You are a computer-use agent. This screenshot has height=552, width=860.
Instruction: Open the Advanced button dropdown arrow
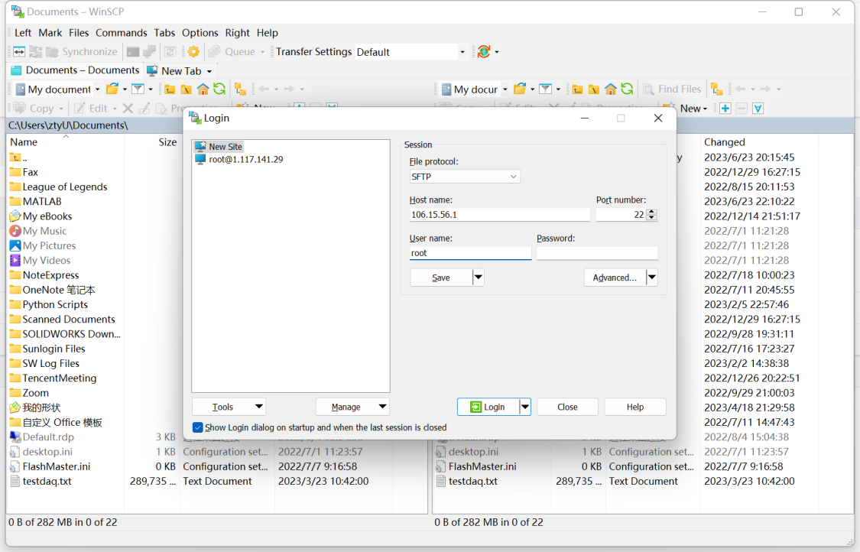[x=651, y=278]
